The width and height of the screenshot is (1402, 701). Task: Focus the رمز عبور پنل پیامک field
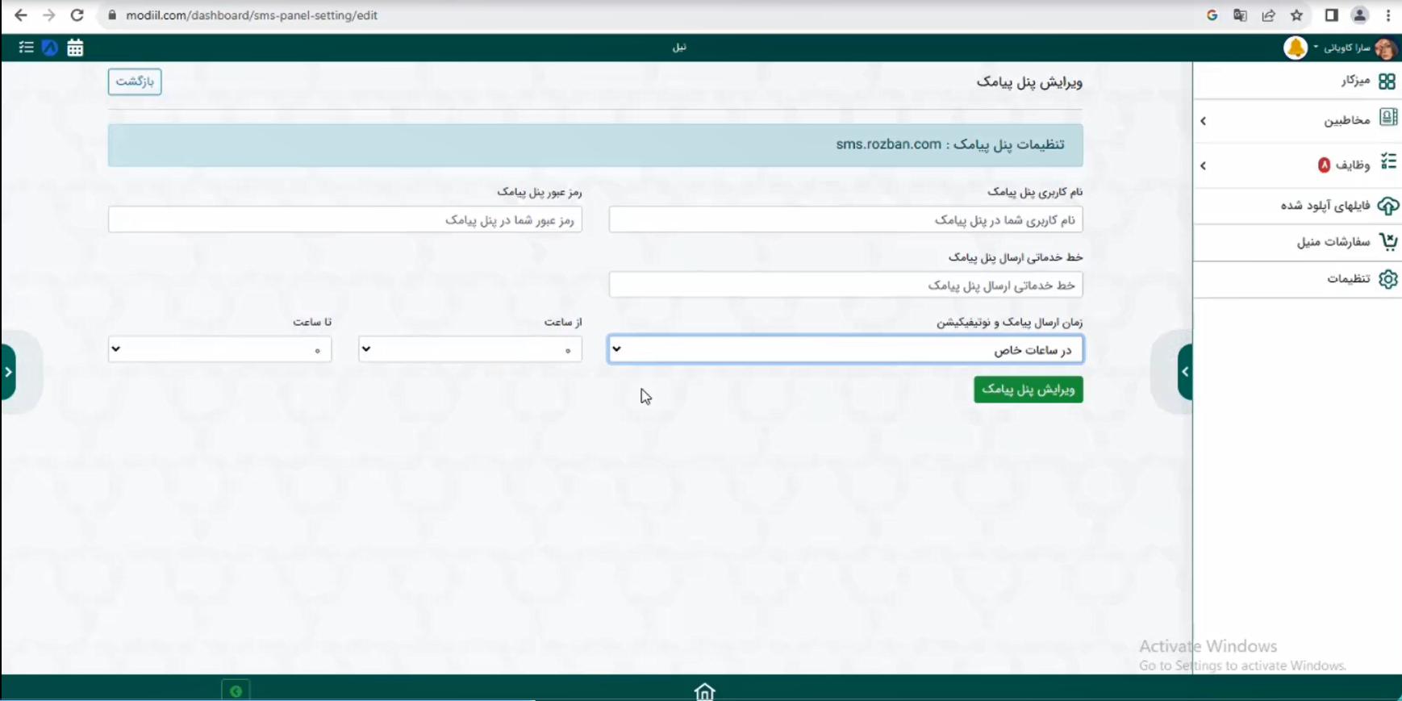click(x=344, y=219)
